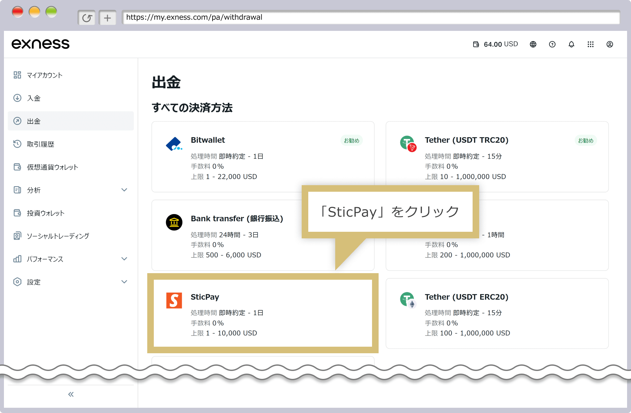Open ソーシャルトレーディング menu item
Viewport: 631px width, 413px height.
[x=71, y=236]
